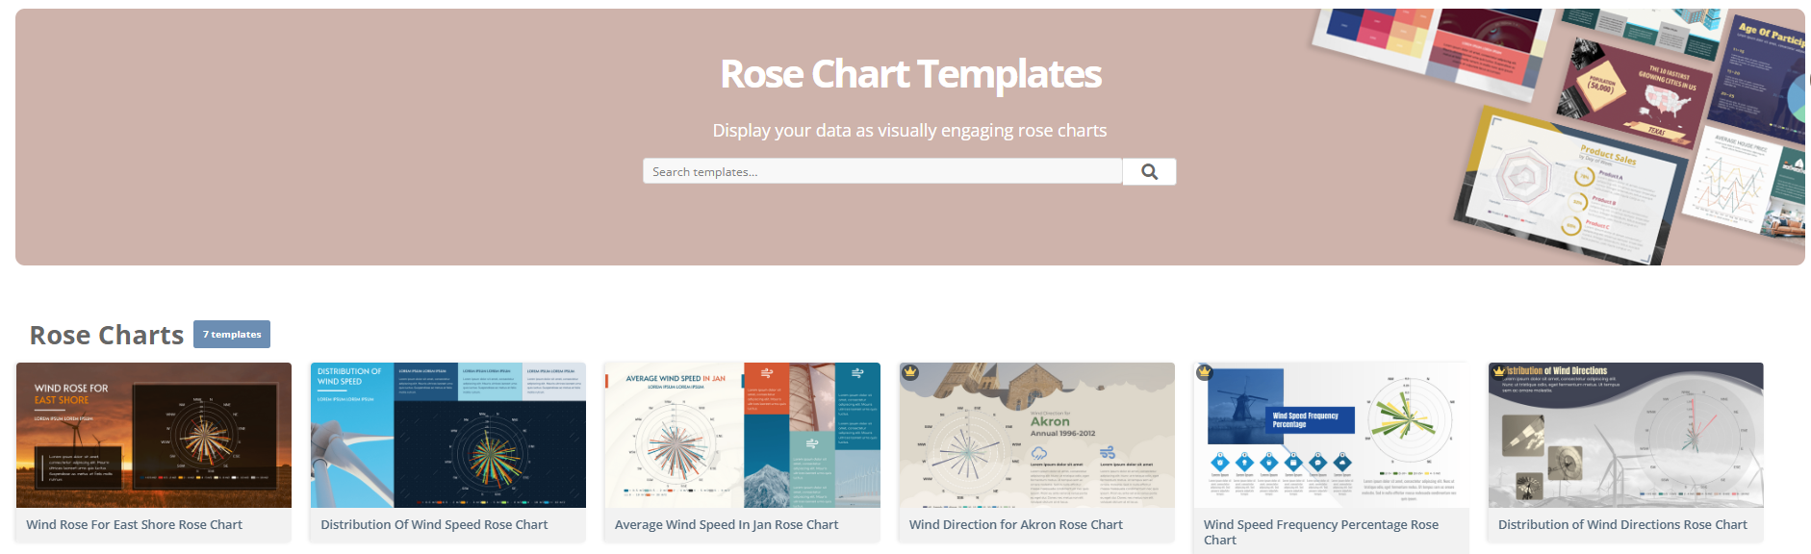Click 'Distribution Of Wind Speed Rose Chart' link
Image resolution: width=1811 pixels, height=554 pixels.
(x=434, y=525)
